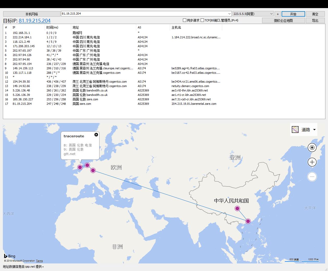328x271 pixels.
Task: Click the 开始 button to start trace
Action: pyautogui.click(x=293, y=14)
